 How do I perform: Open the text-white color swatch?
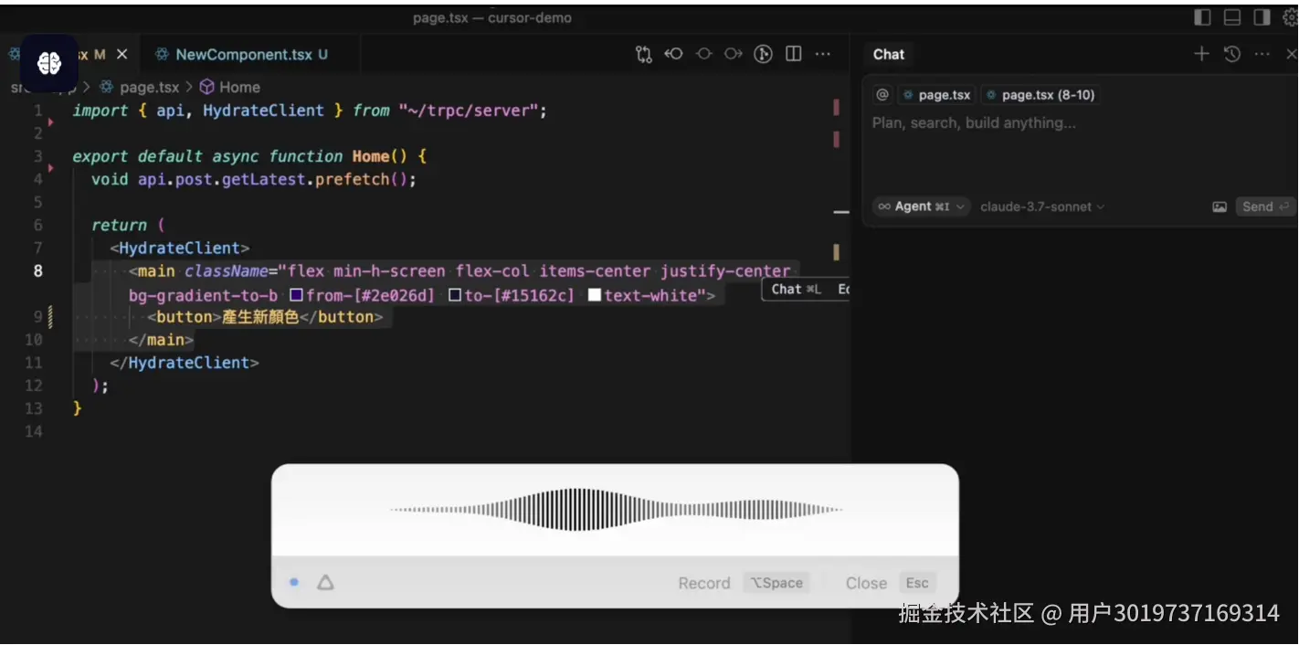click(x=595, y=295)
